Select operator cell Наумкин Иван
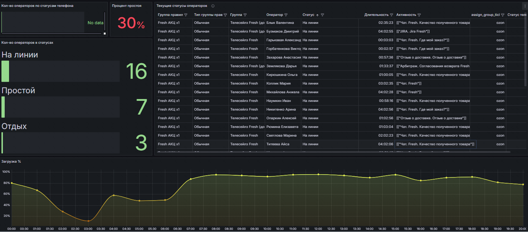This screenshot has height=232, width=528. 283,101
